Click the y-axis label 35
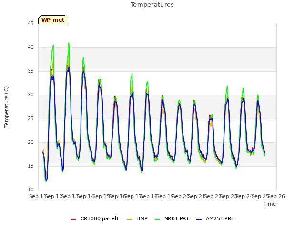Viewport: 305px width, 228px height. (x=30, y=71)
